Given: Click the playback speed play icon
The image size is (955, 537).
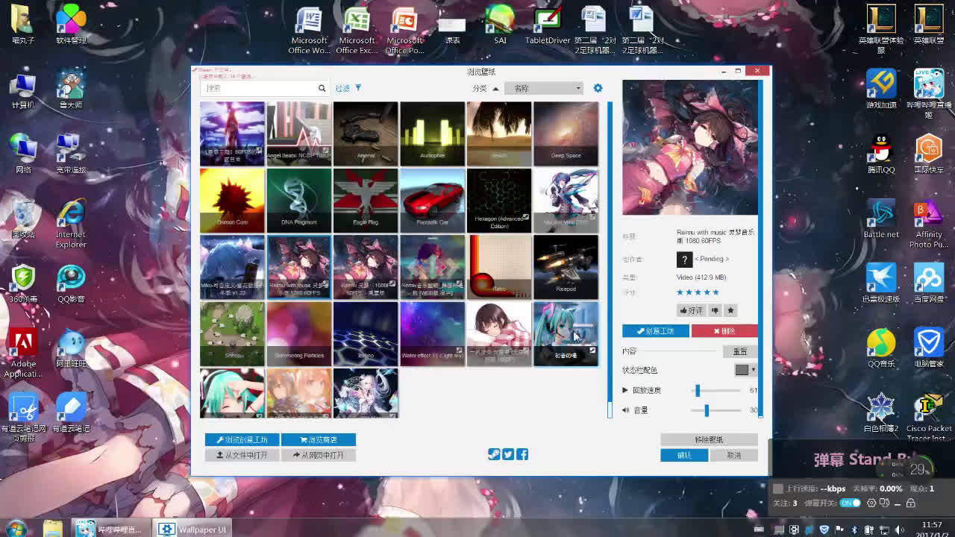Looking at the screenshot, I should pos(625,390).
